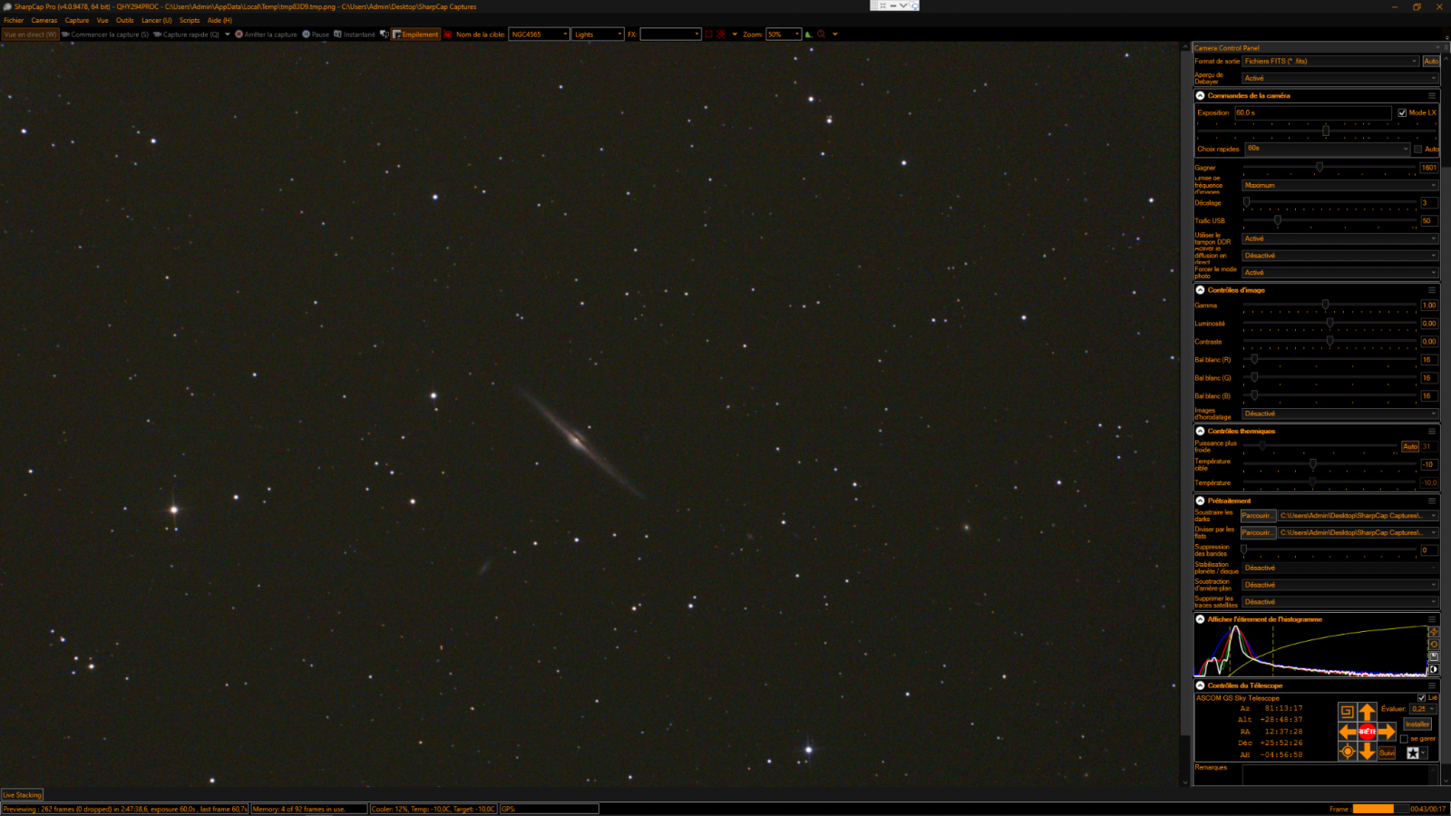The height and width of the screenshot is (816, 1451).
Task: Open the FX effects dropdown
Action: [670, 34]
